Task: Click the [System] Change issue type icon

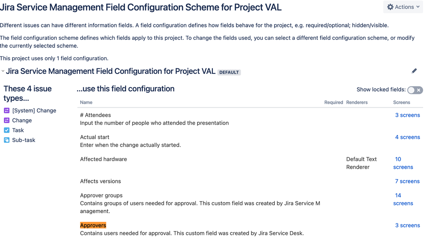Action: [x=6, y=111]
